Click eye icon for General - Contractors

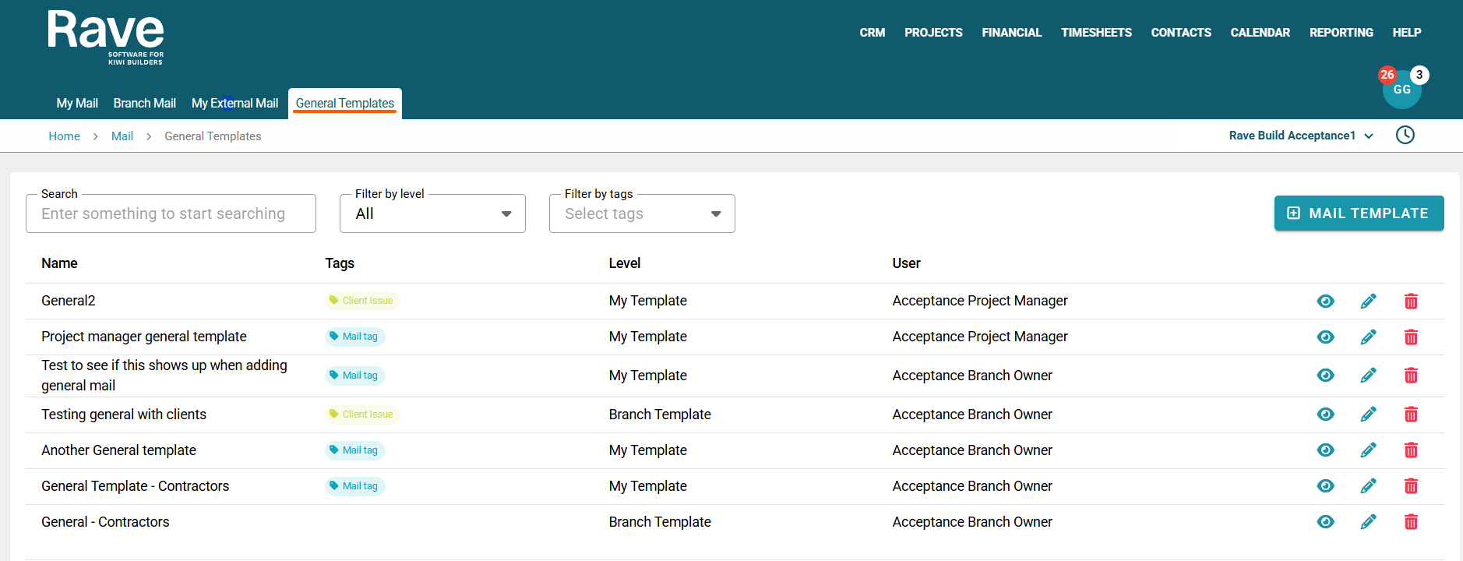tap(1325, 522)
